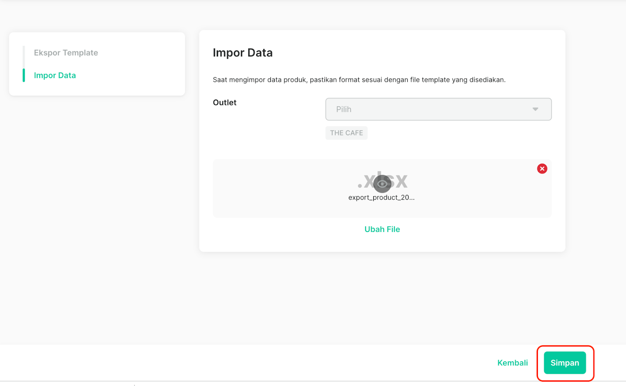Screen dimensions: 626x386
Task: Expand the Outlet dropdown arrow
Action: [x=535, y=109]
